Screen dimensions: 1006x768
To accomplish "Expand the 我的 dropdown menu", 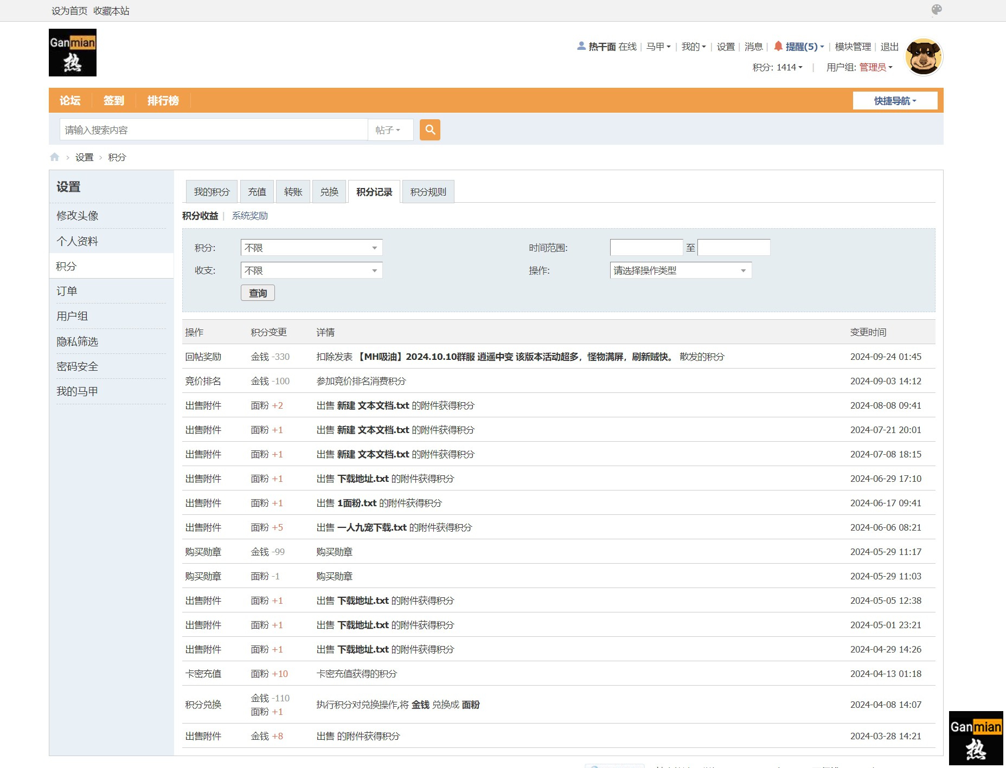I will click(694, 47).
